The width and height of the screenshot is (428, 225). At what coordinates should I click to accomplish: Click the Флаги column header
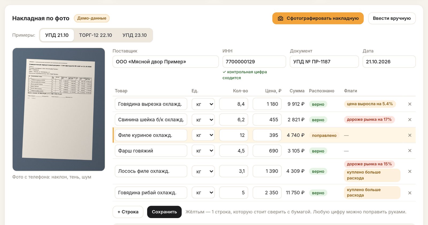click(350, 91)
